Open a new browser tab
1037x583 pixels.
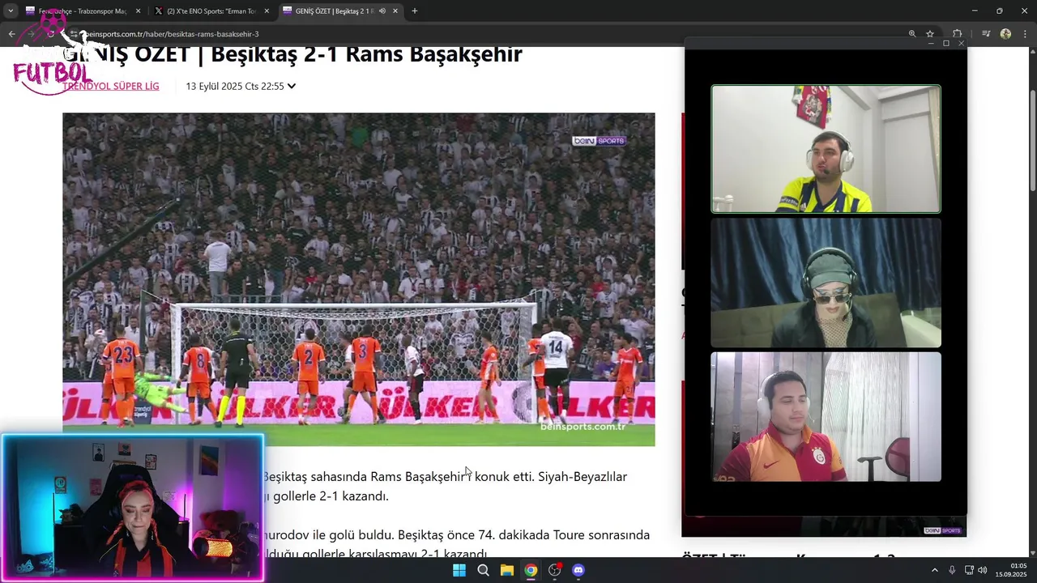coord(415,11)
